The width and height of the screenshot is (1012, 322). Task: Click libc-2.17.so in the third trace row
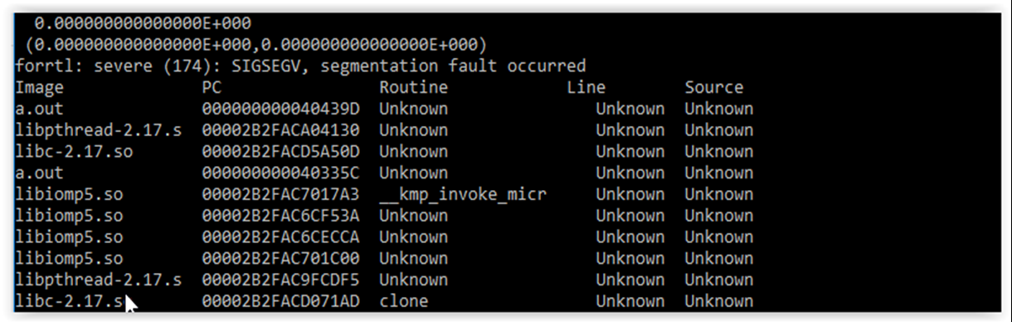[x=74, y=152]
